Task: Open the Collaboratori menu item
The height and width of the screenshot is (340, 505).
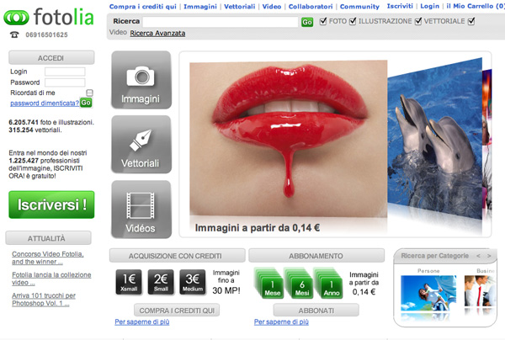Action: (311, 7)
